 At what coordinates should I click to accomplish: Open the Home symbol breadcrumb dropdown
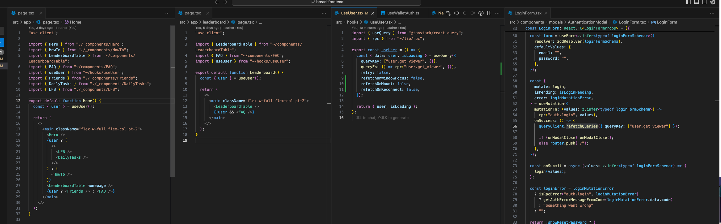(73, 22)
